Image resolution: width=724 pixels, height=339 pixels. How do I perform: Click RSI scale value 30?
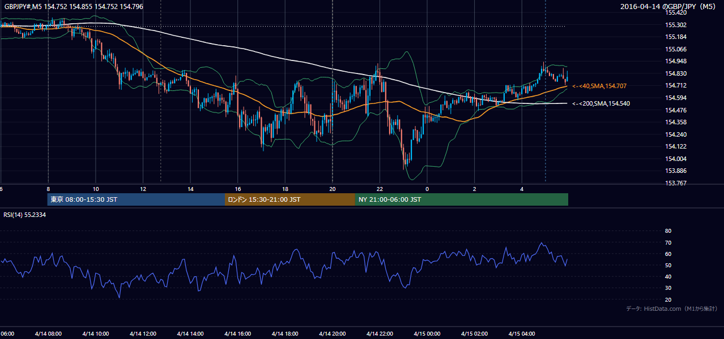tap(668, 288)
